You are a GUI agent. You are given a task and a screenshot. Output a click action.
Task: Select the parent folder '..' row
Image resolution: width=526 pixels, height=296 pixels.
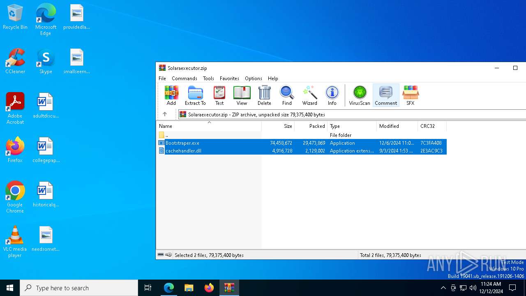pyautogui.click(x=302, y=135)
